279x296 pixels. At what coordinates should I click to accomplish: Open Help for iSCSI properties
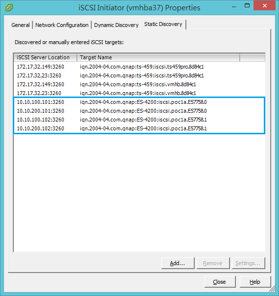point(255,282)
